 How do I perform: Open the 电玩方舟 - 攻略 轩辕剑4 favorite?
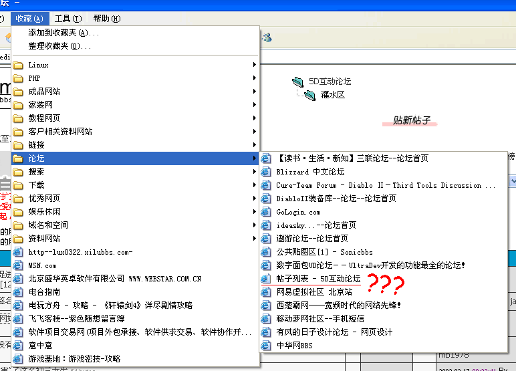[136, 305]
